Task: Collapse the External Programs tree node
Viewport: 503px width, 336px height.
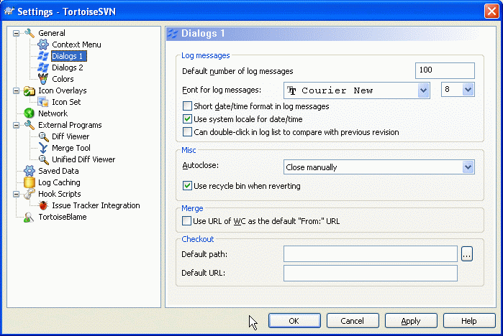Action: (x=16, y=125)
